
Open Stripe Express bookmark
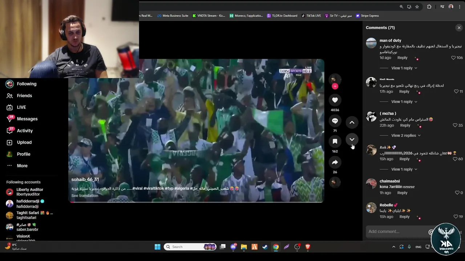point(367,16)
